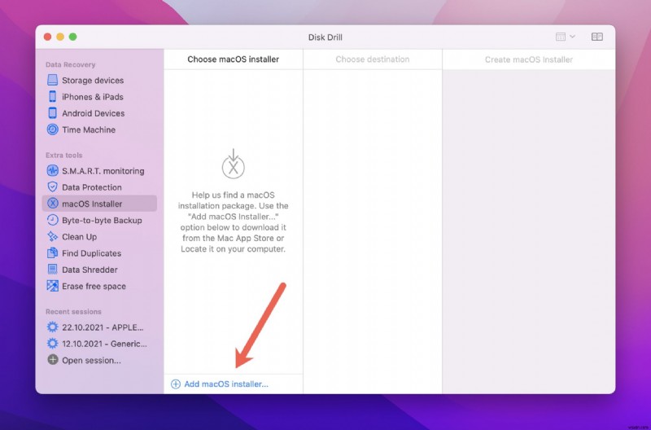Viewport: 651px width, 430px height.
Task: Click the Erase free space icon
Action: coord(52,286)
